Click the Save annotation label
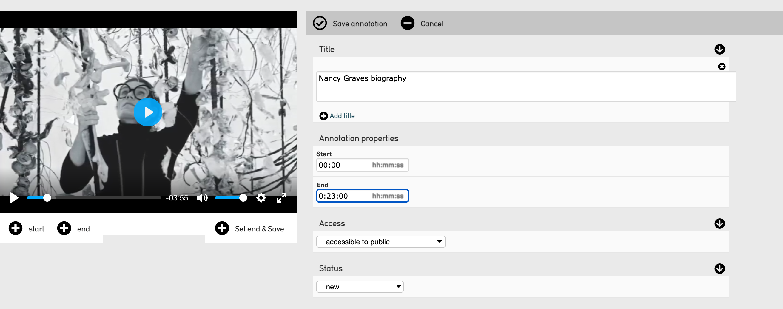783x309 pixels. click(x=360, y=23)
